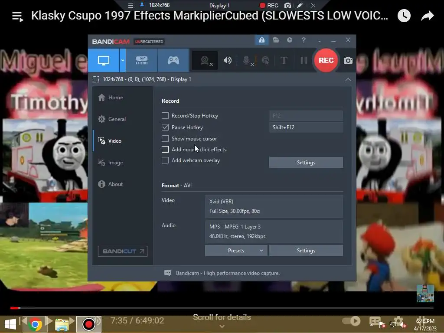Click the Bandicam speech bubble message icon
The height and width of the screenshot is (333, 444).
coord(168,273)
